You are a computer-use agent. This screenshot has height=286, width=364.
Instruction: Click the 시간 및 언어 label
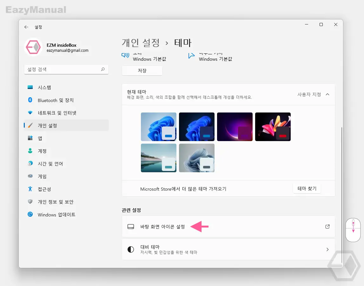click(x=50, y=164)
